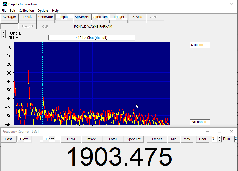Decrement the Plcs value spinner down
The image size is (238, 171).
click(x=219, y=141)
